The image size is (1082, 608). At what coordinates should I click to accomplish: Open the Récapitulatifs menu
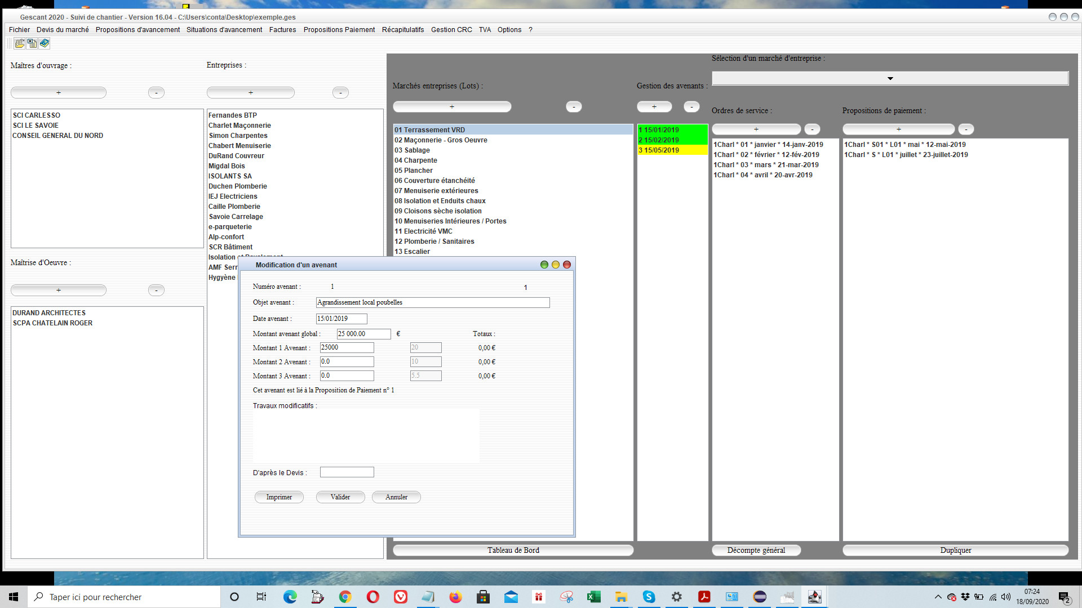(402, 30)
